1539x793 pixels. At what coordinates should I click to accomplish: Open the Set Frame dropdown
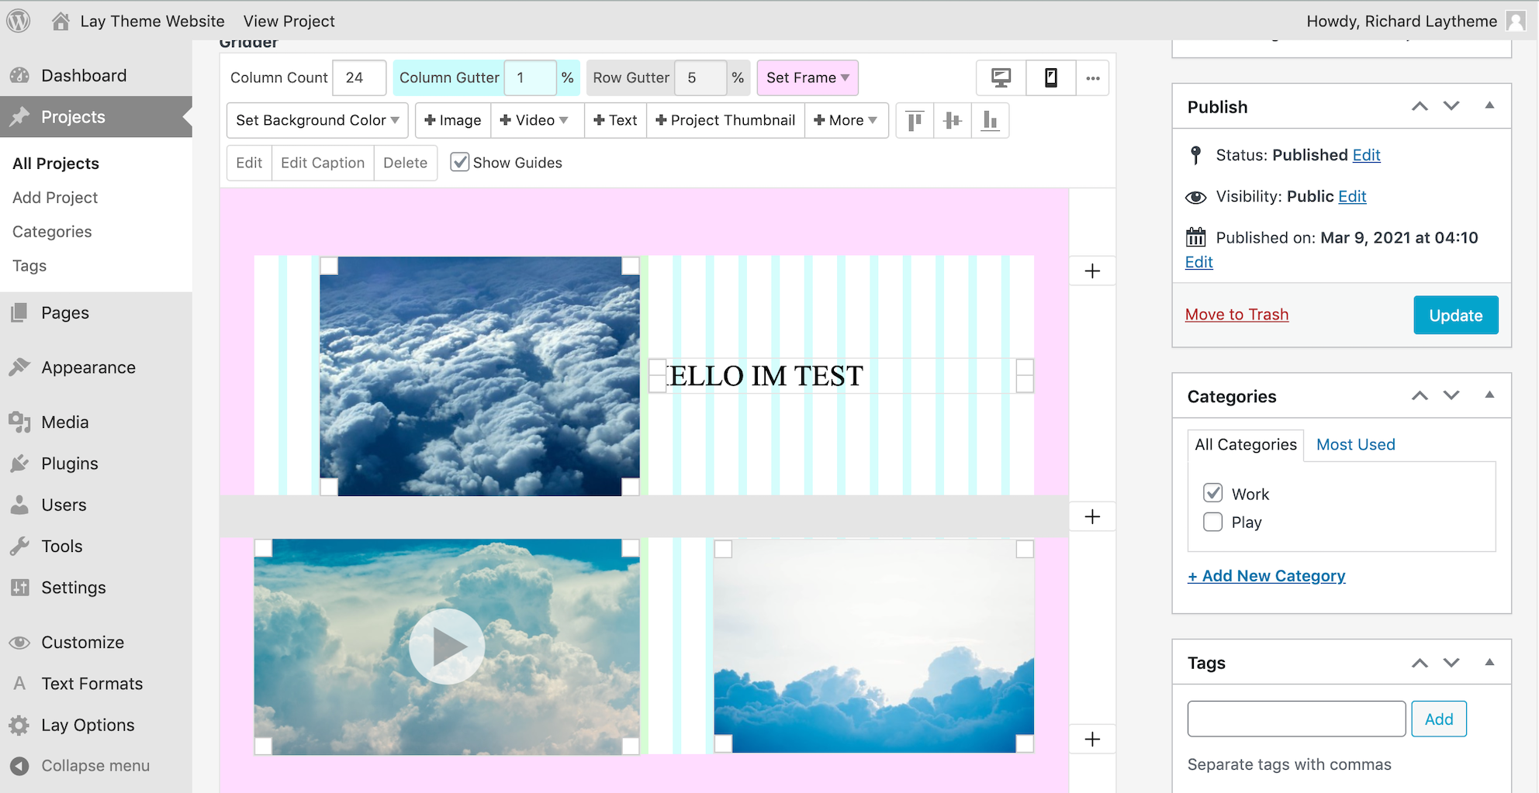point(807,78)
